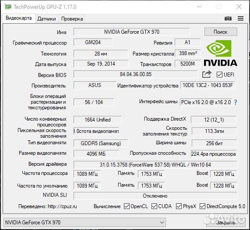Click the 4096 МБ memory size field
The width and height of the screenshot is (250, 230).
96,154
